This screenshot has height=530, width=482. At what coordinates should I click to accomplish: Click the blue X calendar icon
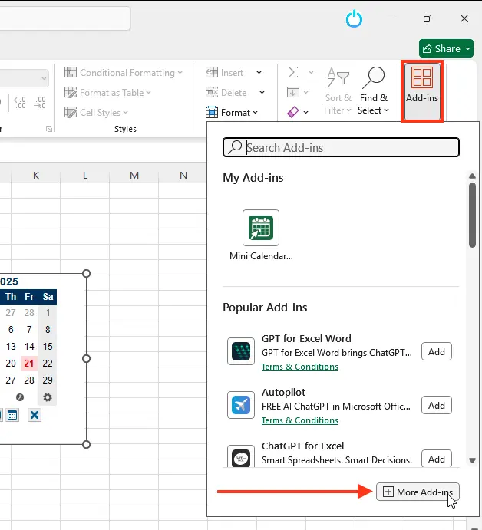point(34,415)
